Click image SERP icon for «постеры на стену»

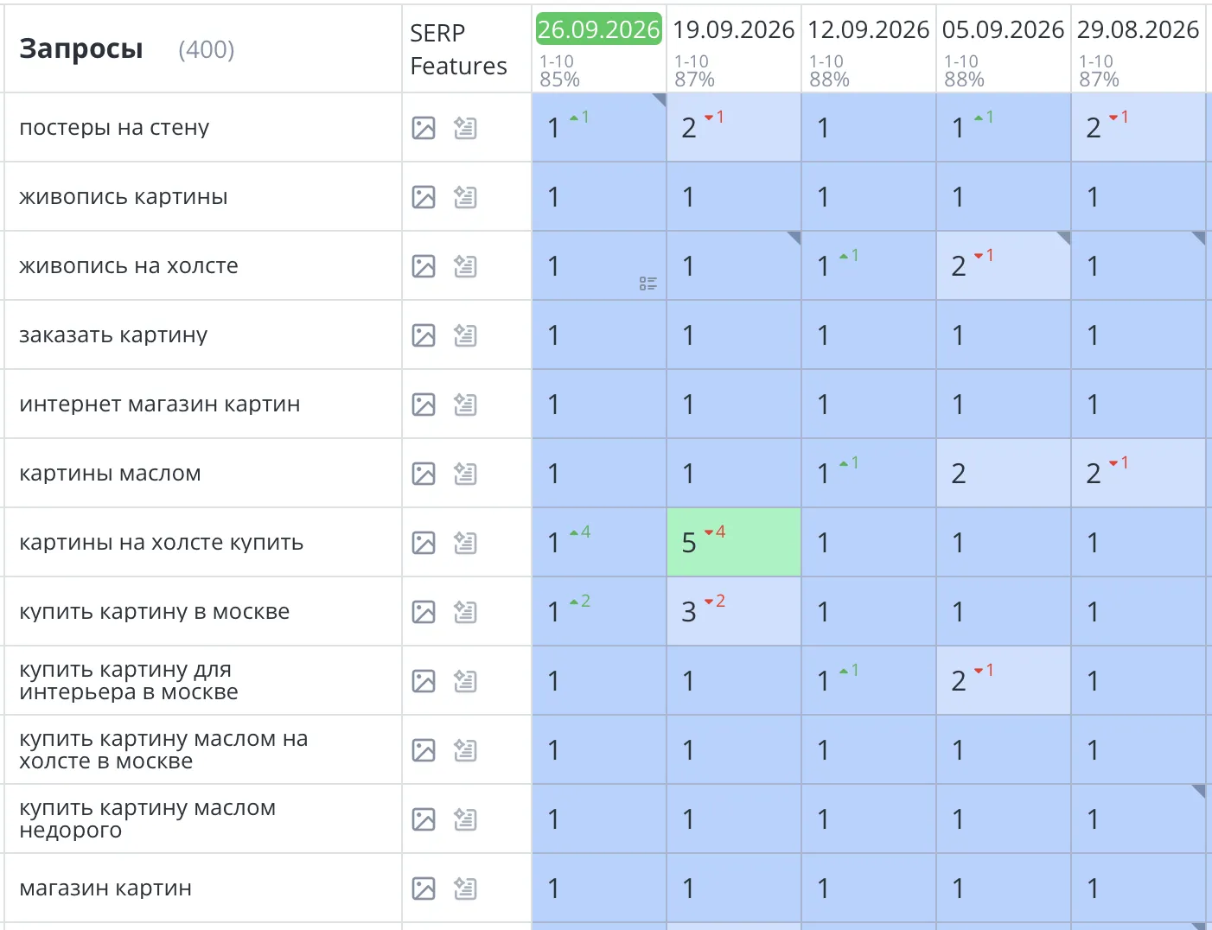point(424,128)
